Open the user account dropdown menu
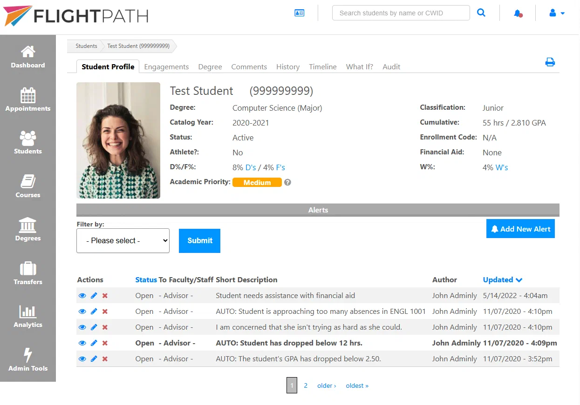This screenshot has height=405, width=580. point(557,13)
